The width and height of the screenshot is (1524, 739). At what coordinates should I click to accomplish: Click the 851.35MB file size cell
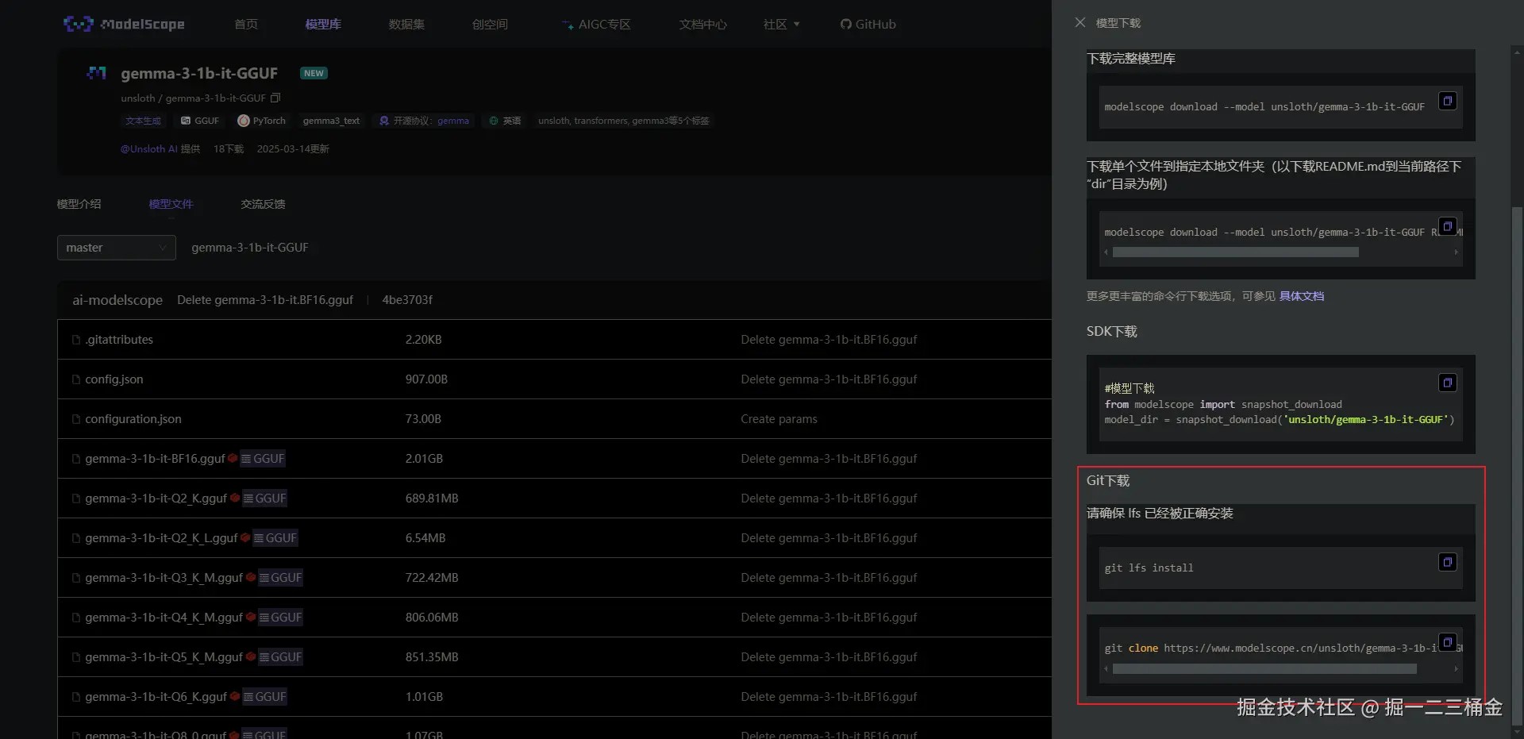click(432, 657)
